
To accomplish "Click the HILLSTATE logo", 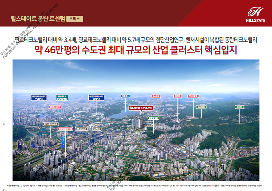I will click(255, 14).
